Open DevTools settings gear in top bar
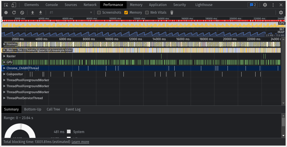The image size is (287, 147). 265,5
